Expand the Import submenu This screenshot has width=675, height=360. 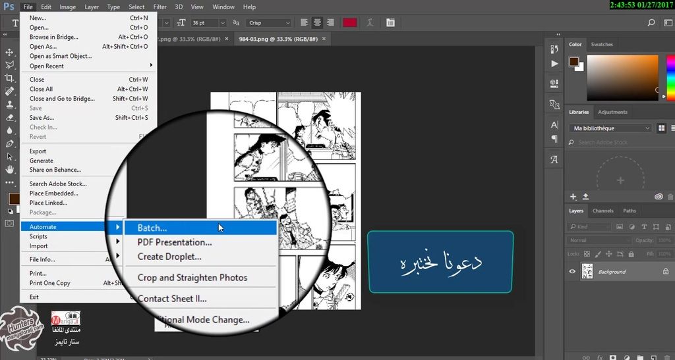pos(70,246)
